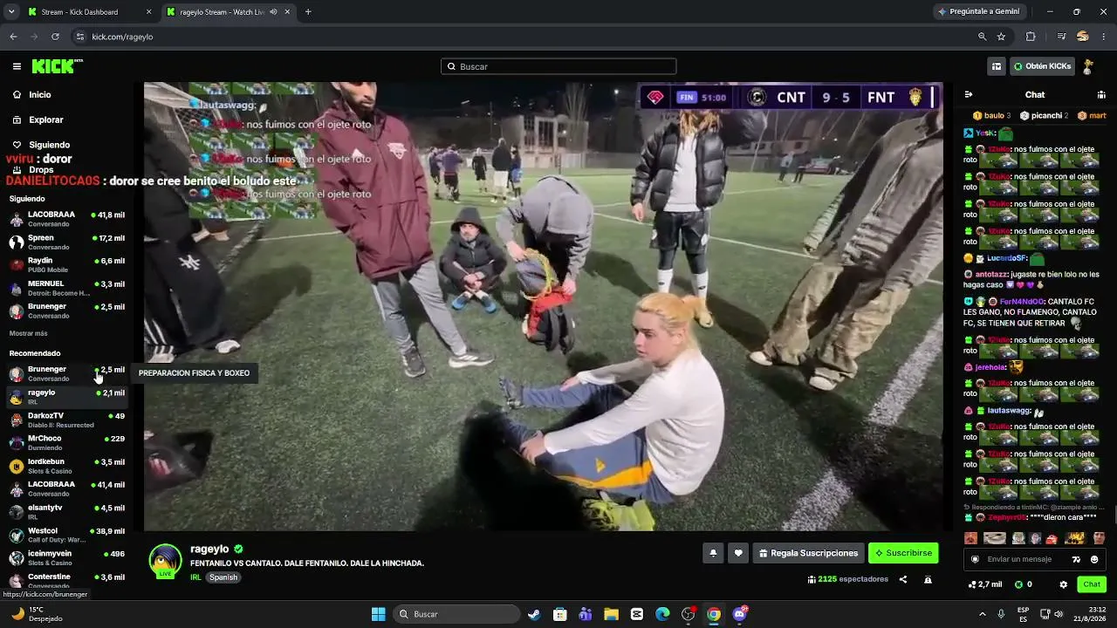Show hidden system tray icons
Viewport: 1117px width, 628px height.
[982, 614]
